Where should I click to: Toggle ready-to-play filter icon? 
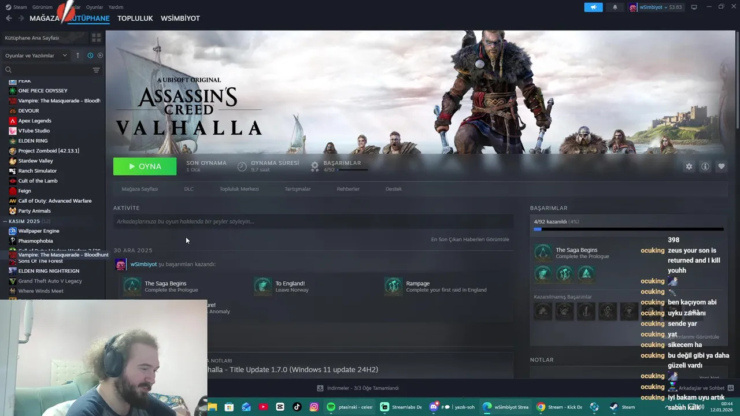(x=100, y=55)
